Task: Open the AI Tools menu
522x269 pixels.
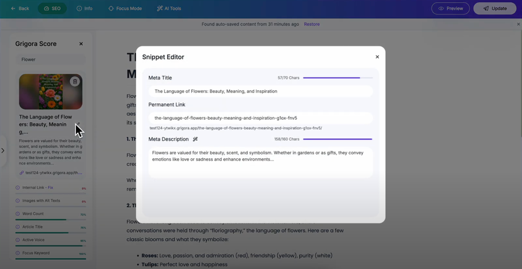Action: 169,9
